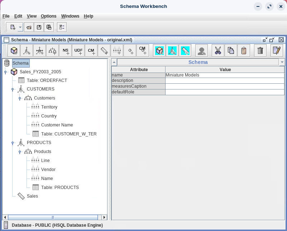Click the Paste clipboard icon

click(x=244, y=51)
